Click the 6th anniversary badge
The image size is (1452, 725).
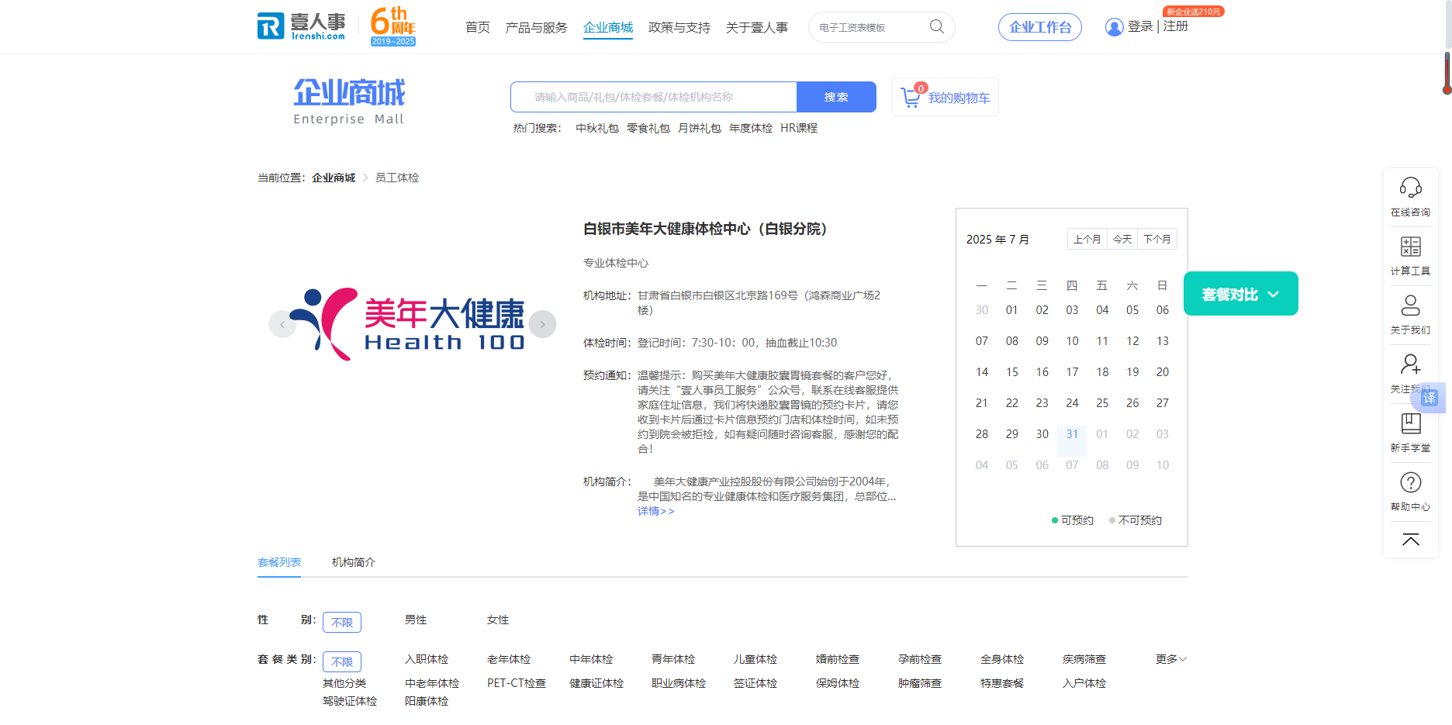393,26
